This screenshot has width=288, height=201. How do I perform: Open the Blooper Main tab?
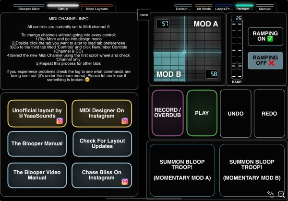click(x=29, y=8)
